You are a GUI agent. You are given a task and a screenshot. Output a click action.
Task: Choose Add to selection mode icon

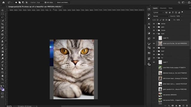(19, 2)
